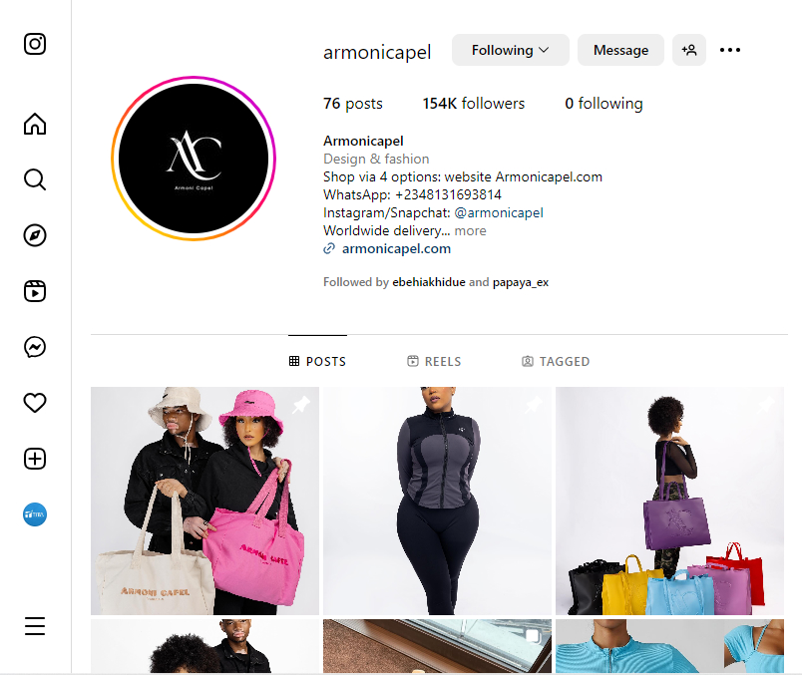This screenshot has height=675, width=802.
Task: Open the Explore compass icon
Action: click(35, 235)
